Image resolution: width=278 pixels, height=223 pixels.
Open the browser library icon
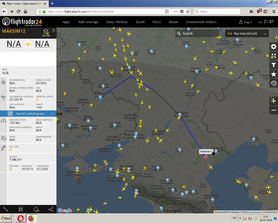tap(251, 12)
